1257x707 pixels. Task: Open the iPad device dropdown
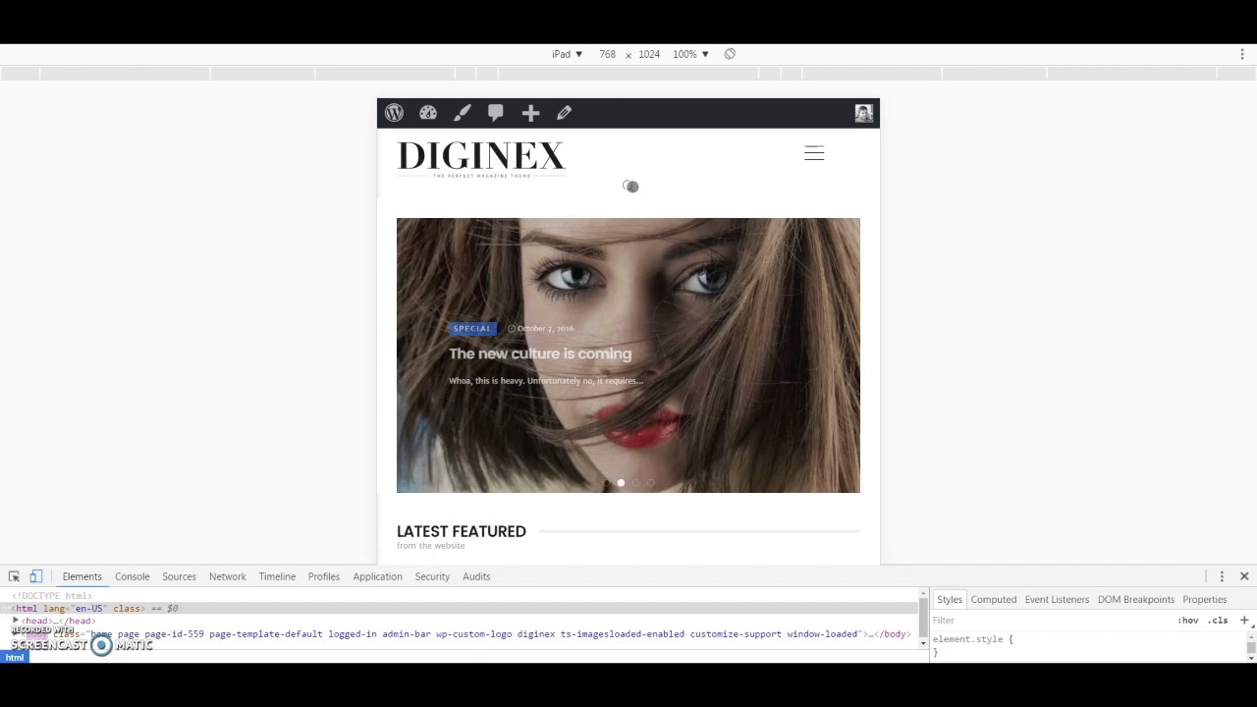(567, 54)
